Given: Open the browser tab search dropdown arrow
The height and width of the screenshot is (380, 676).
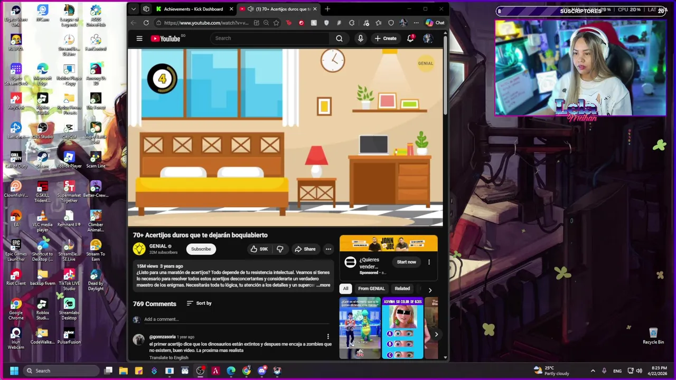Looking at the screenshot, I should pos(134,9).
